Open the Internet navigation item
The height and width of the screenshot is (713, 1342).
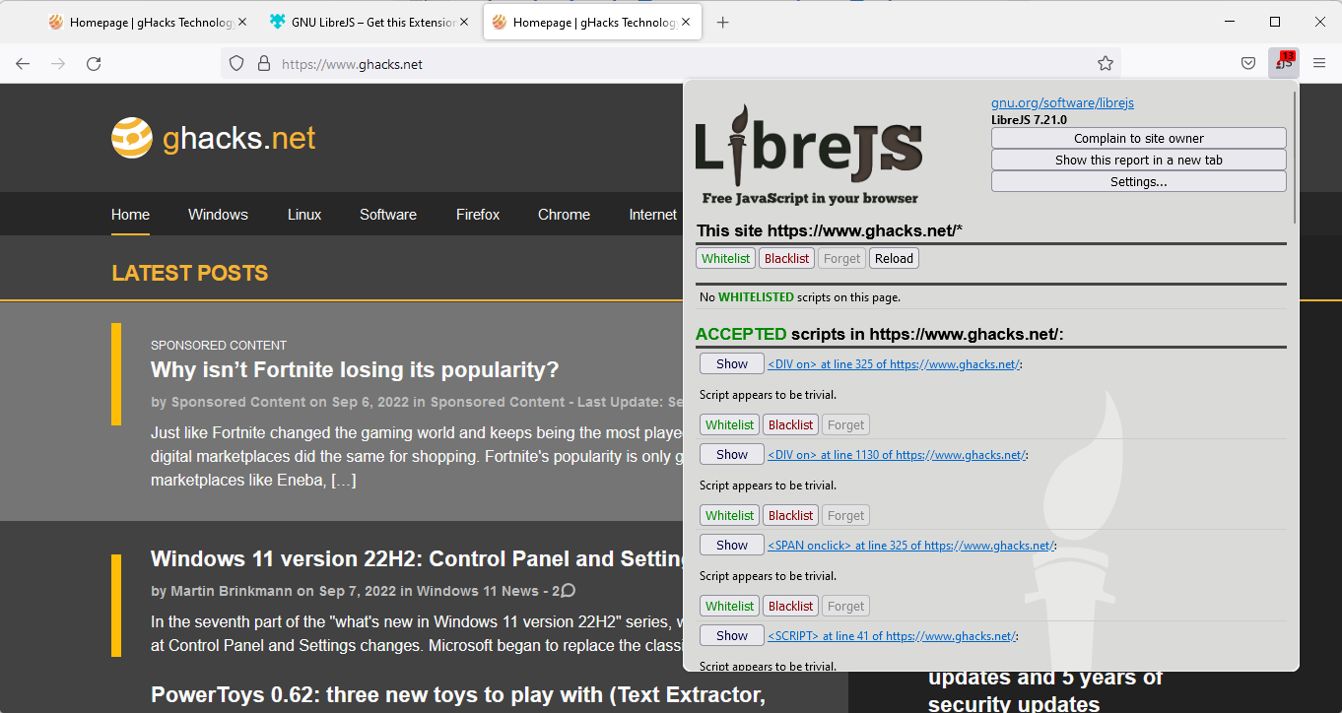tap(653, 214)
